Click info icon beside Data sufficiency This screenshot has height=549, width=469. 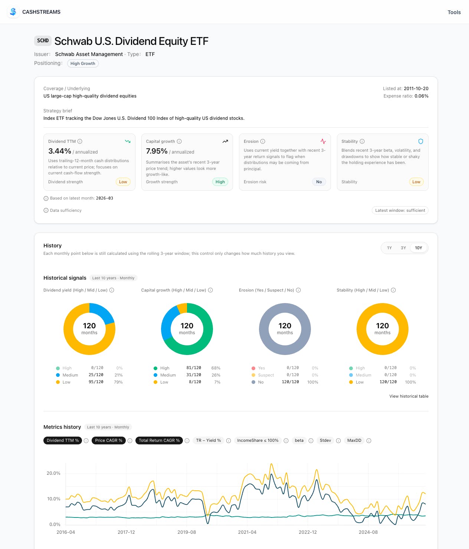pyautogui.click(x=46, y=210)
